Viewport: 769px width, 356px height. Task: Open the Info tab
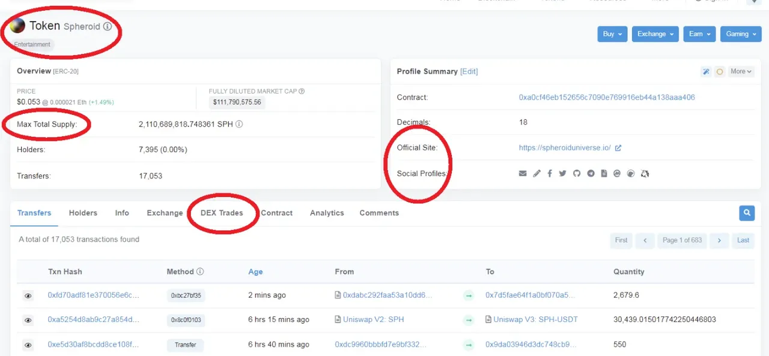[122, 213]
